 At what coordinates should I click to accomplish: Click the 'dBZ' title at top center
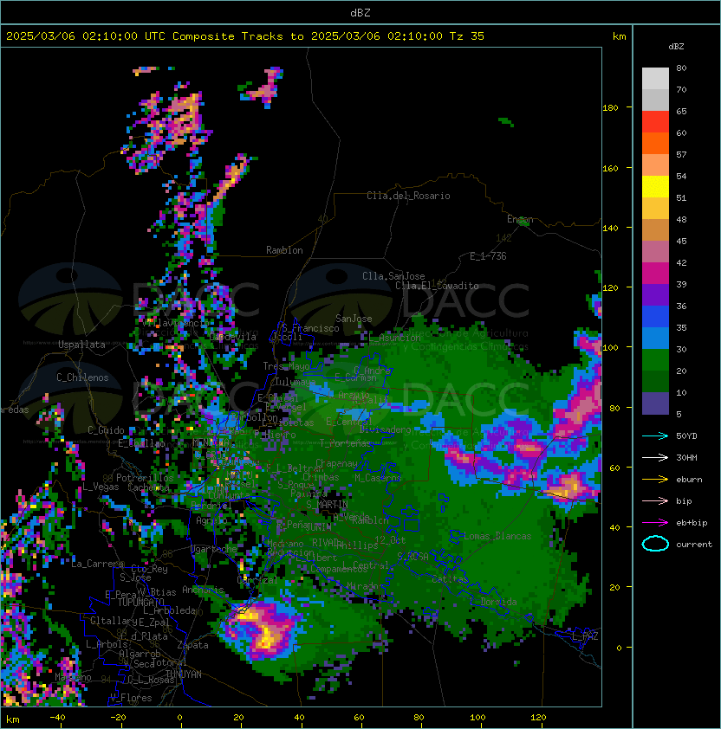(x=360, y=13)
